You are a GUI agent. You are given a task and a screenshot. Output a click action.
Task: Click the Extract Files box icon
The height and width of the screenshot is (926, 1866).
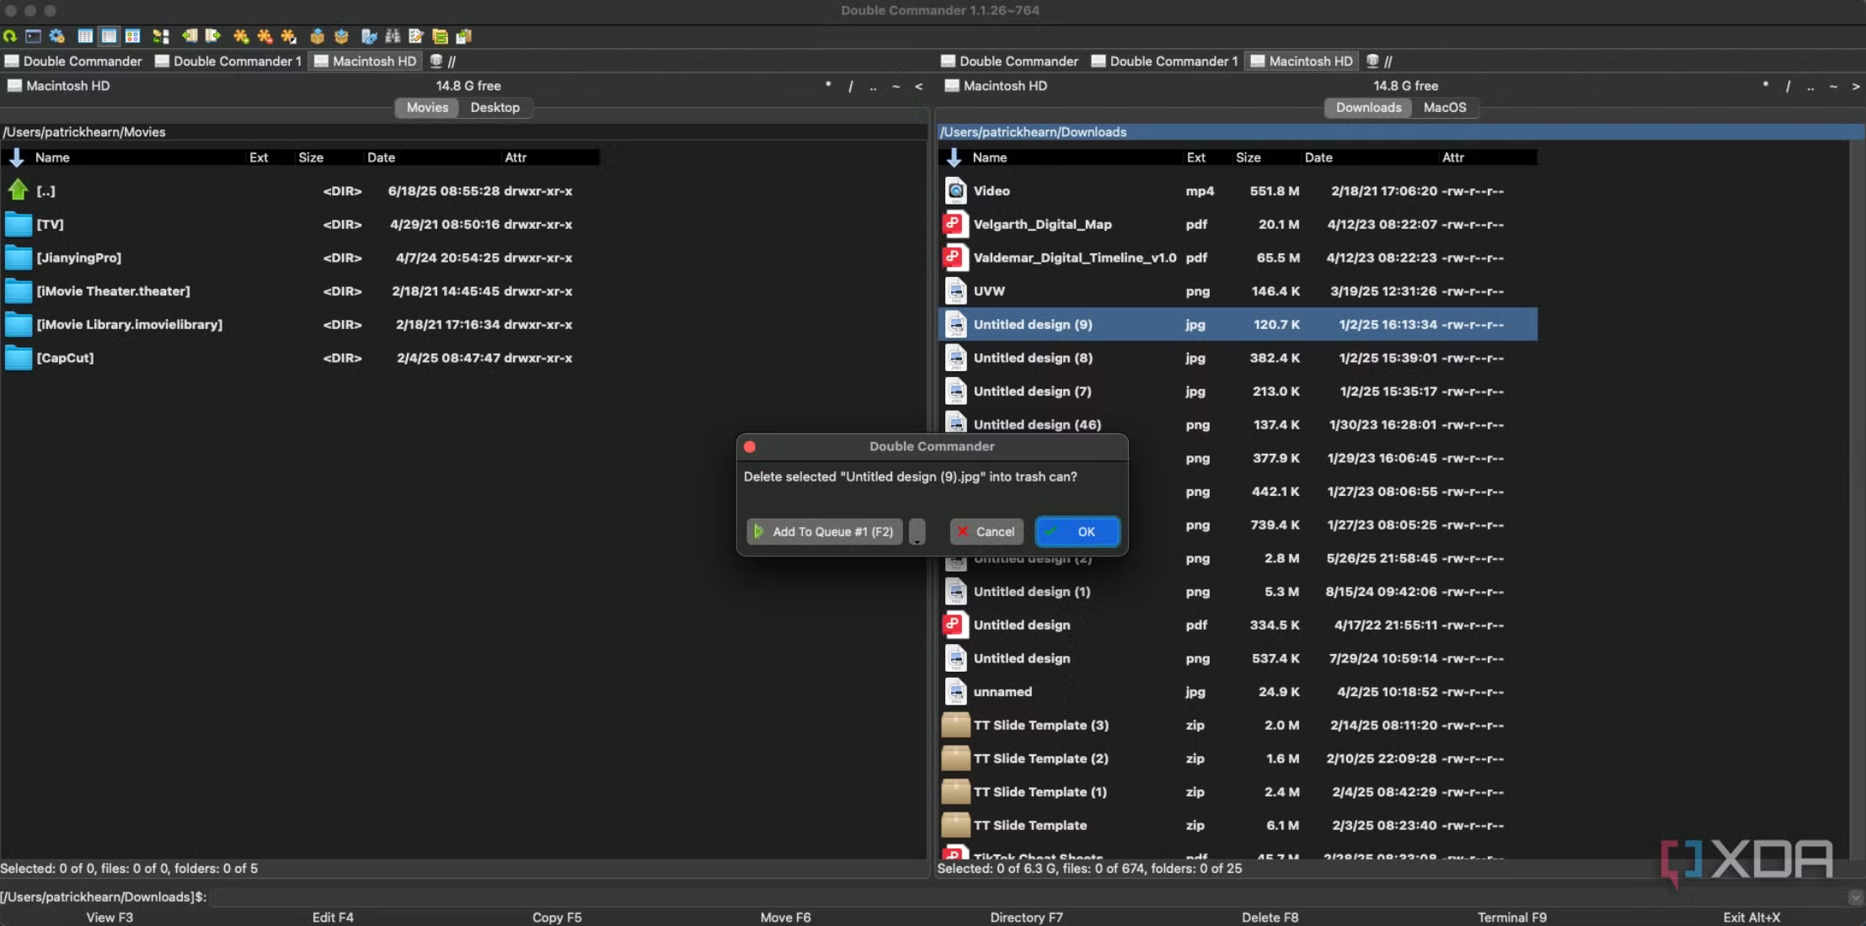click(x=341, y=36)
